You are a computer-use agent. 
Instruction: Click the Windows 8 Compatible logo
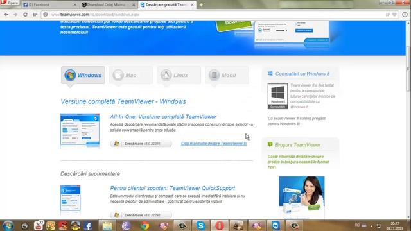(277, 96)
